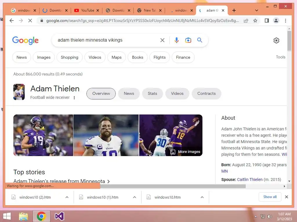Click Chrome icon in taskbar
The image size is (297, 222).
tap(41, 216)
